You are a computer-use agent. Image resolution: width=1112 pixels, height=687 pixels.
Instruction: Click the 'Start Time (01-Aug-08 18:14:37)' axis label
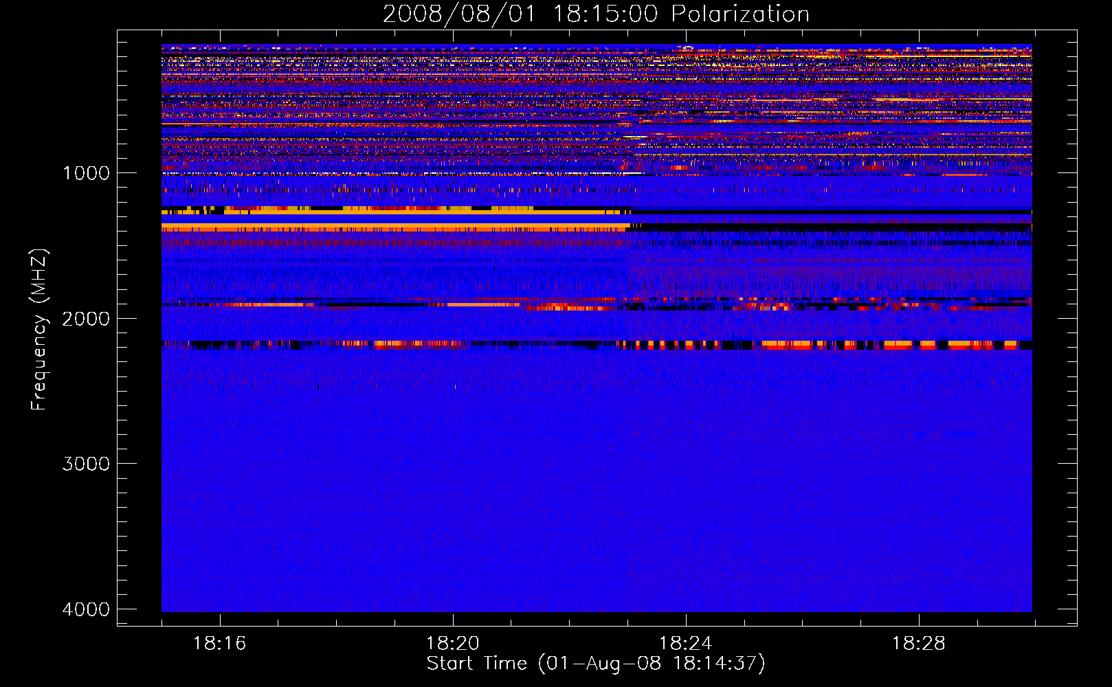tap(596, 664)
